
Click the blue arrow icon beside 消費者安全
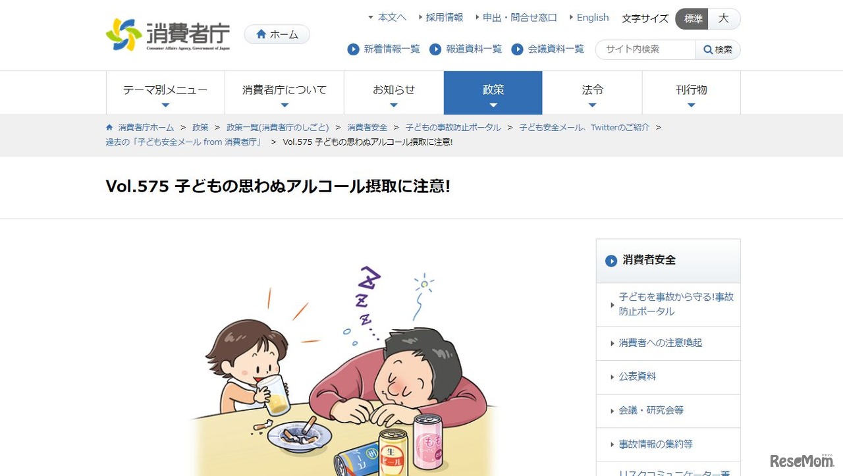click(x=611, y=261)
